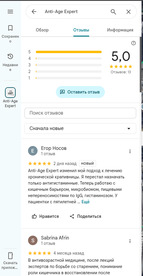Clear search with the X icon
Viewport: 143px width, 276px height.
click(129, 12)
